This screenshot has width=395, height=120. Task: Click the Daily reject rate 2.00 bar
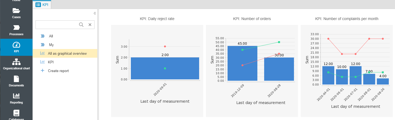click(165, 68)
